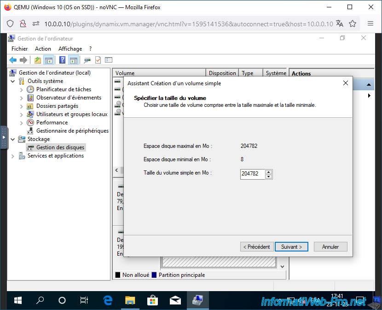Toggle the Show/Hide action pane icon
Viewport: 382px width, 310px height.
click(73, 60)
